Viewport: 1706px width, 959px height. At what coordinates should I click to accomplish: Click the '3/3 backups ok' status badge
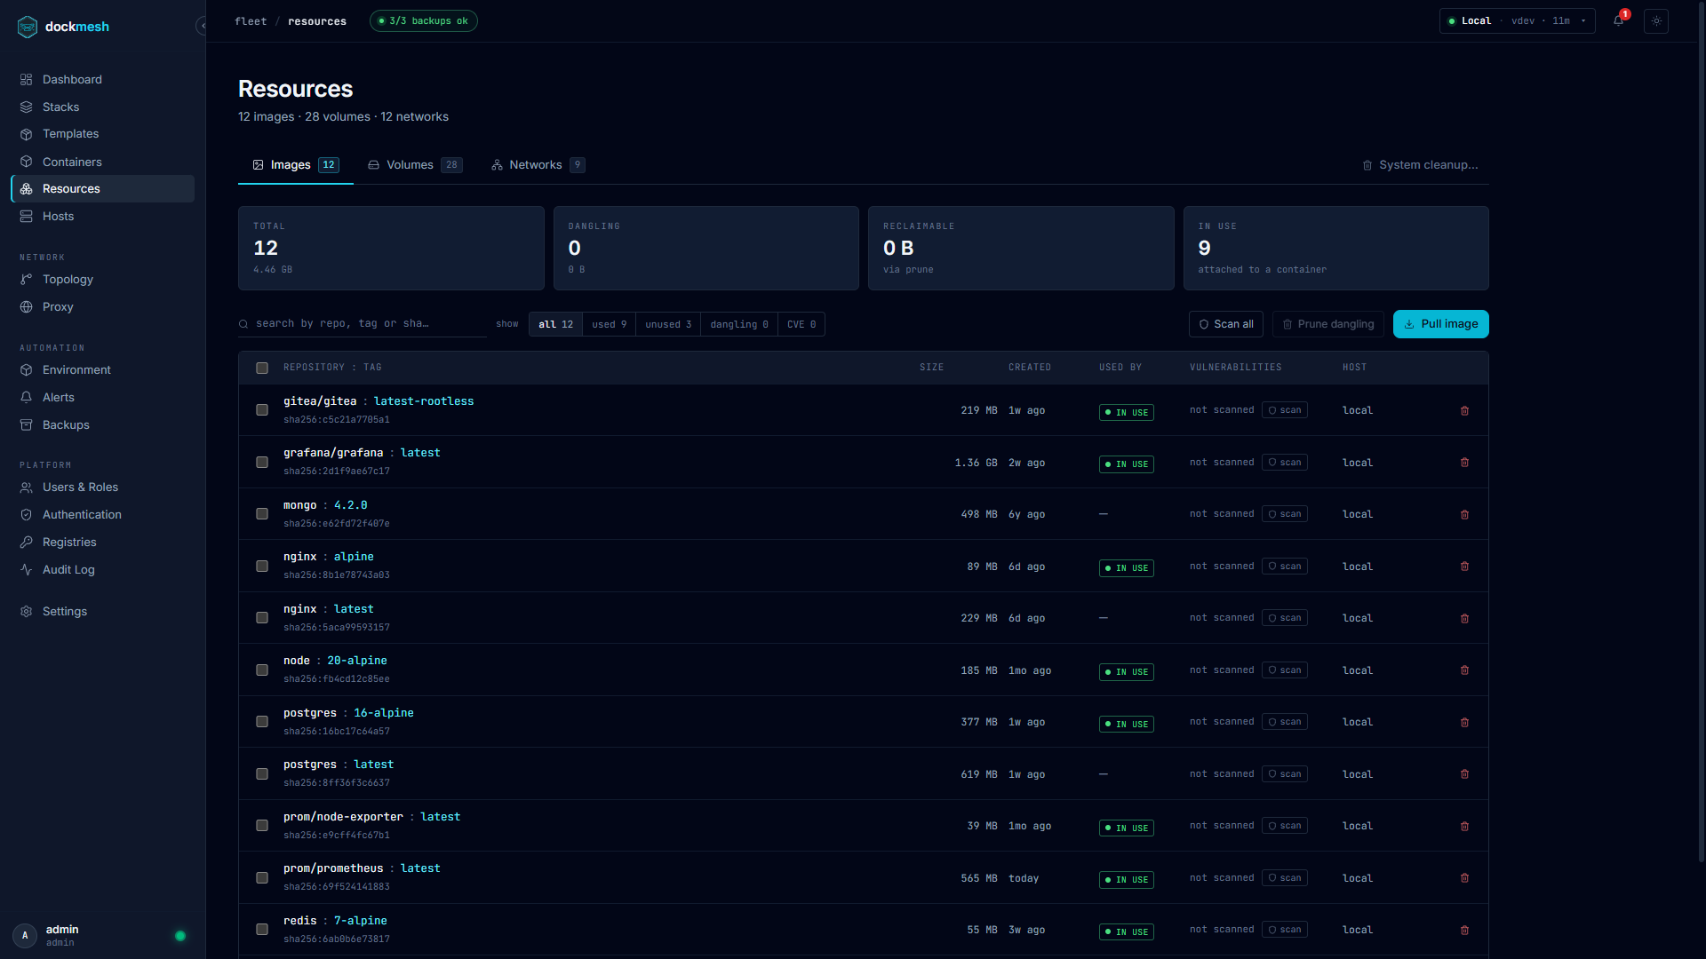424,20
